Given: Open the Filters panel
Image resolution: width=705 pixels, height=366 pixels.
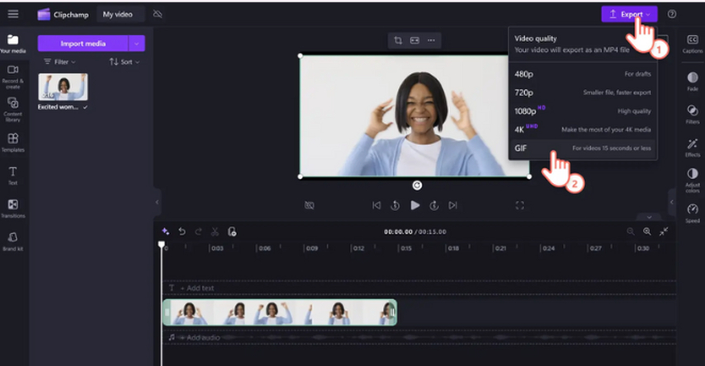Looking at the screenshot, I should coord(692,113).
